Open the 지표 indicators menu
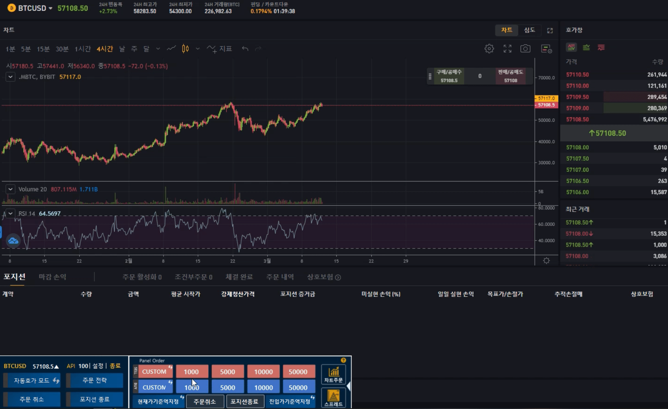Screen dimensions: 668x409 point(220,49)
